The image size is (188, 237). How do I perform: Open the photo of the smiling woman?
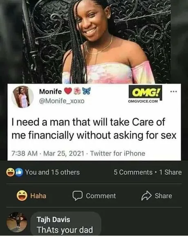click(96, 42)
